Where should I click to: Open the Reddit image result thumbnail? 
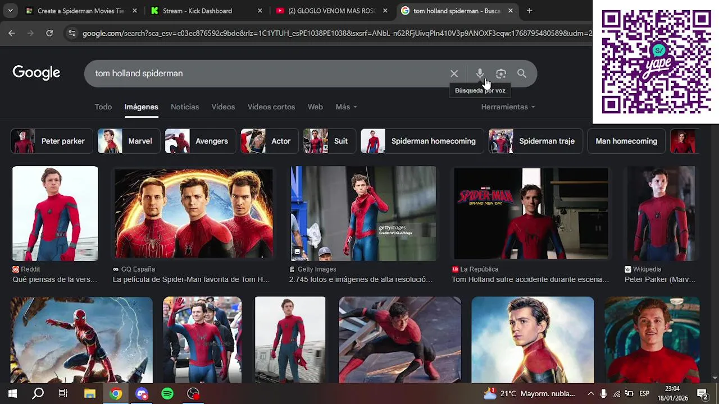point(55,213)
